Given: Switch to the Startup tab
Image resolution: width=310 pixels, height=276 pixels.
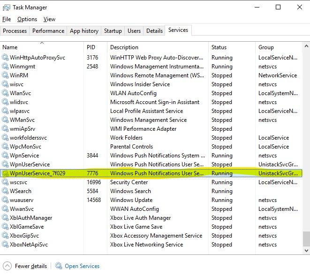Looking at the screenshot, I should pyautogui.click(x=113, y=31).
